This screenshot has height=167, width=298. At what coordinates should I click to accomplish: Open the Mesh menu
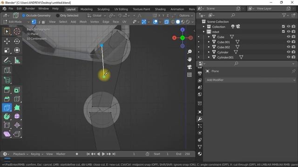[x=83, y=22]
